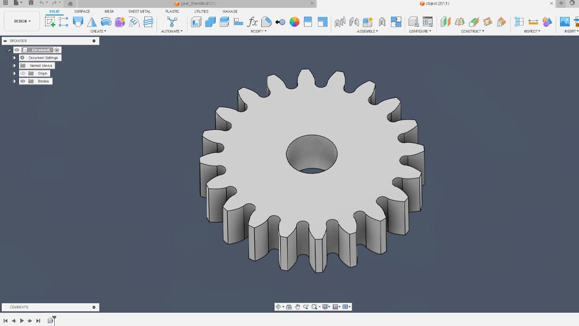Expand the Named Views node
The height and width of the screenshot is (326, 579).
pyautogui.click(x=14, y=65)
